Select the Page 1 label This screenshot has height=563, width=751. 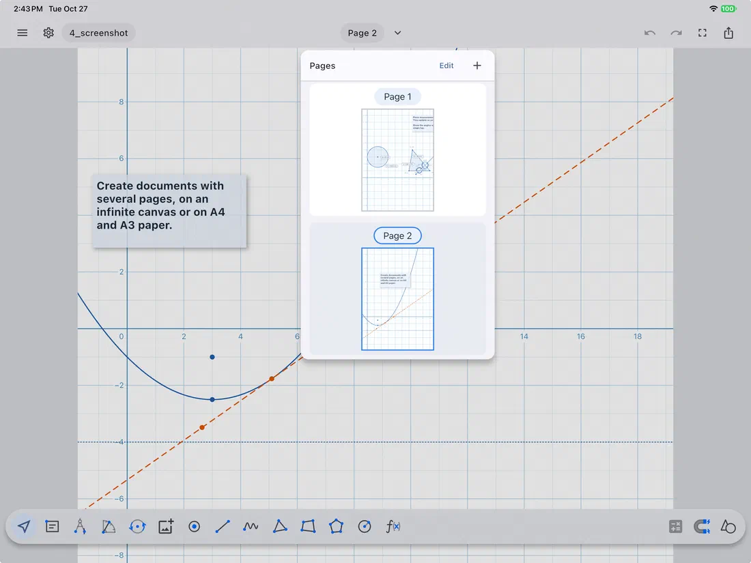click(397, 97)
